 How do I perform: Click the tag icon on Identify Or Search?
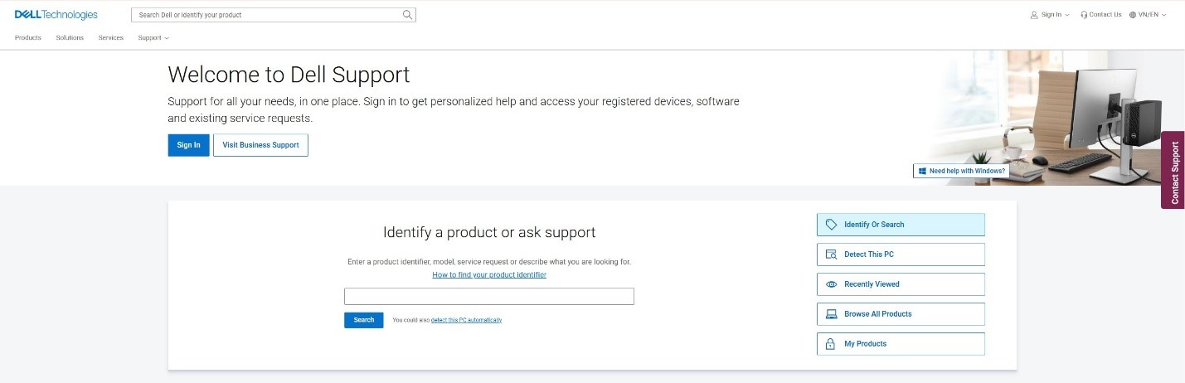click(831, 225)
